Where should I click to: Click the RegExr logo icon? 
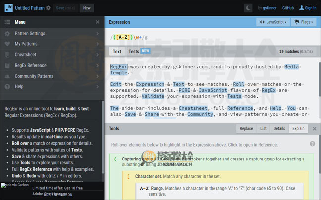pos(8,8)
